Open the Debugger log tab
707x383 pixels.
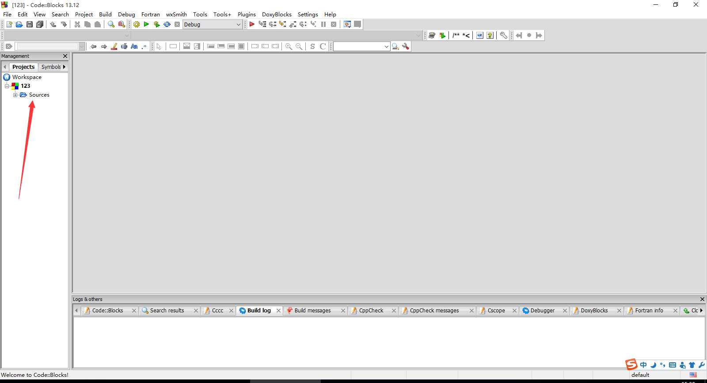tap(542, 311)
